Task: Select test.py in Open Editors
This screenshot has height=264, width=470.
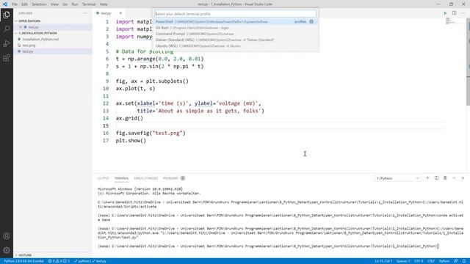Action: click(33, 27)
